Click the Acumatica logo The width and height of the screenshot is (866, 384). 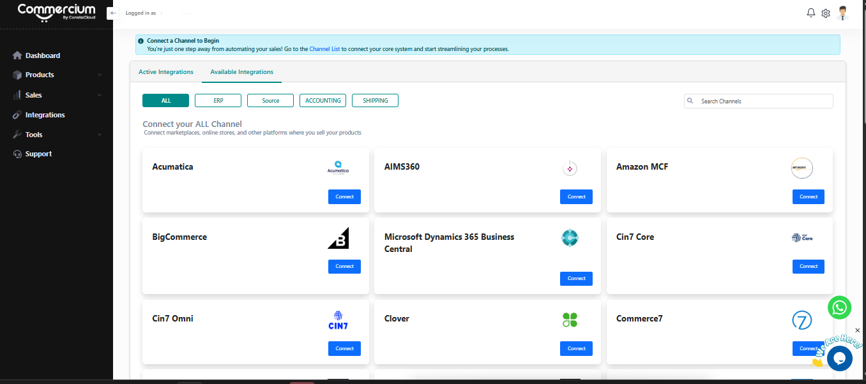tap(338, 168)
